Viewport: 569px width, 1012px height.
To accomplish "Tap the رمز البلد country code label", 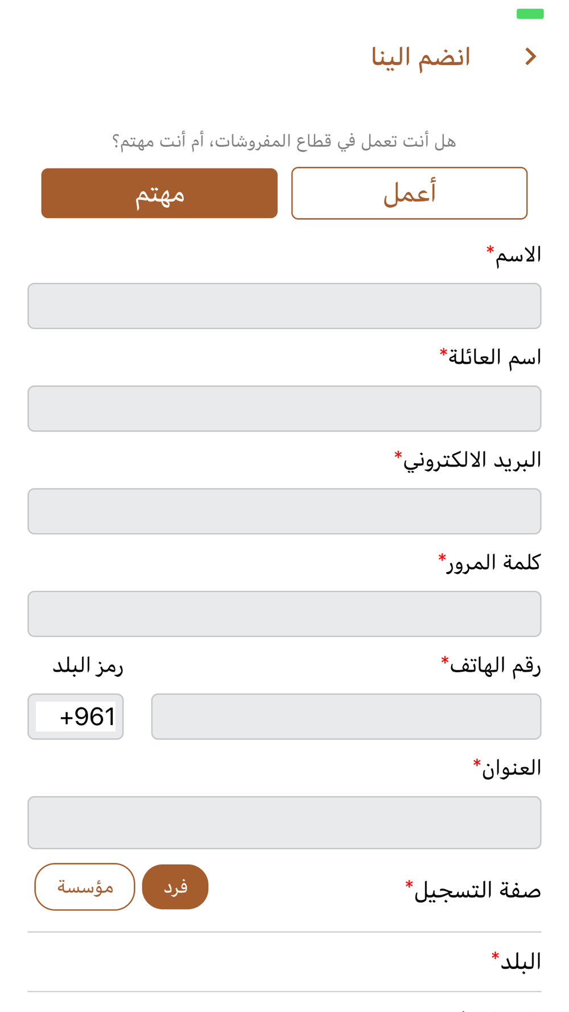I will 88,665.
